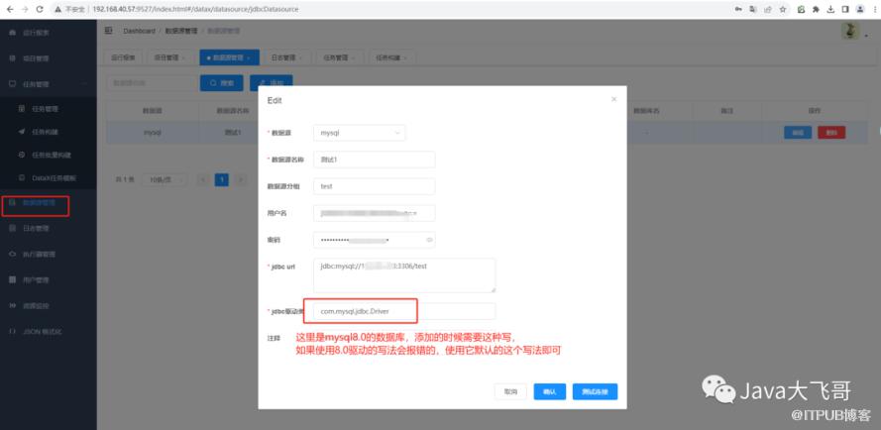Open the 任务管理 submenu item

[x=46, y=108]
